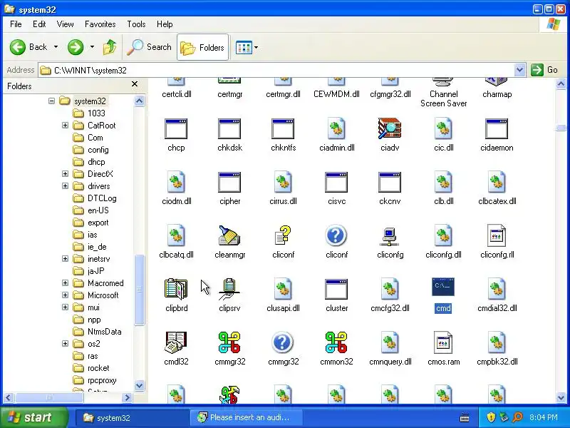The width and height of the screenshot is (570, 428).
Task: Select the cmnquery.dll file icon
Action: 390,342
